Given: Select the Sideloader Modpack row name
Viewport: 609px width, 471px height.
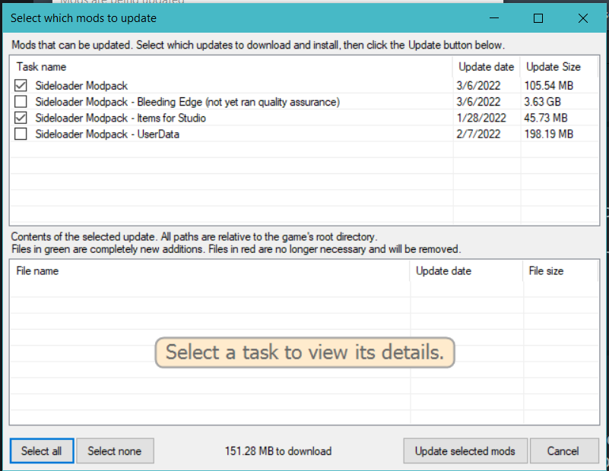Looking at the screenshot, I should (81, 86).
